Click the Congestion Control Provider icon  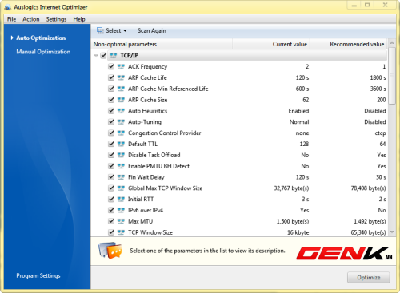point(121,133)
